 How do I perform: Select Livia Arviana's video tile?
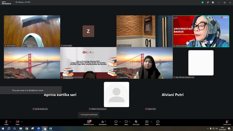145,63
